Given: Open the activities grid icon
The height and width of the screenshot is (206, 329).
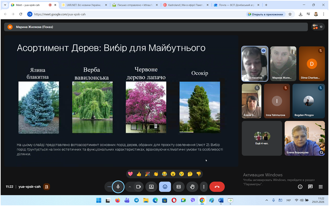Looking at the screenshot, I should (320, 187).
